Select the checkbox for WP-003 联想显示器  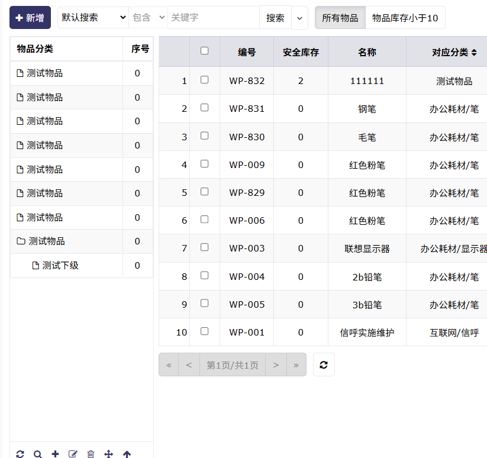click(205, 247)
